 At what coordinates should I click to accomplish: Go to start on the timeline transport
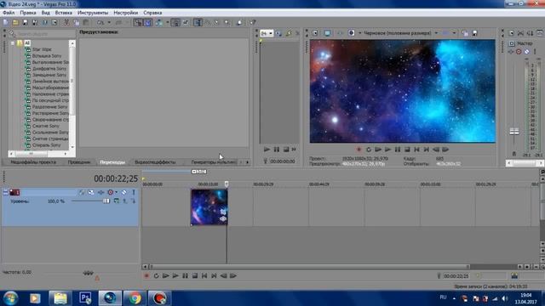click(x=204, y=275)
